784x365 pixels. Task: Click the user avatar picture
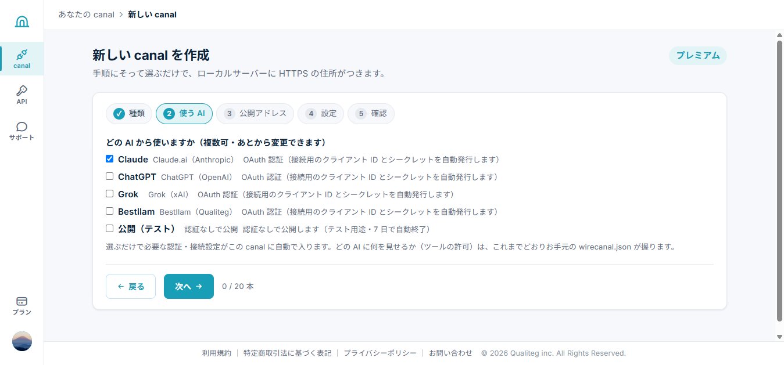(22, 341)
